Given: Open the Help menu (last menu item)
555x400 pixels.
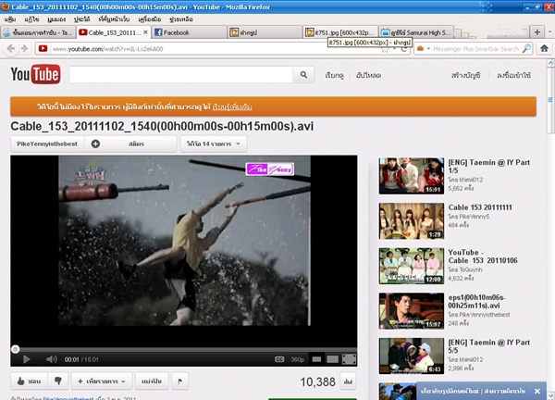Looking at the screenshot, I should pos(181,19).
